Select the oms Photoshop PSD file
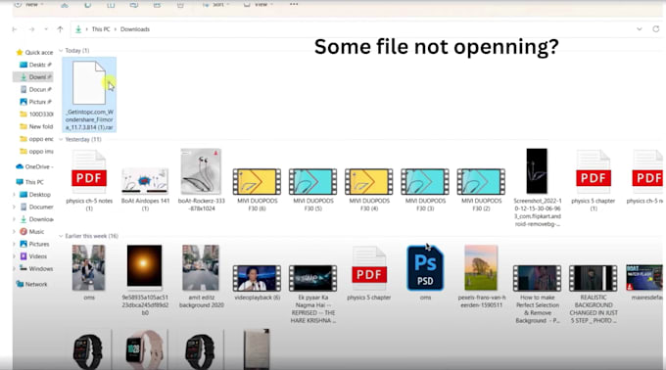Screen dimensions: 666x370 click(425, 272)
